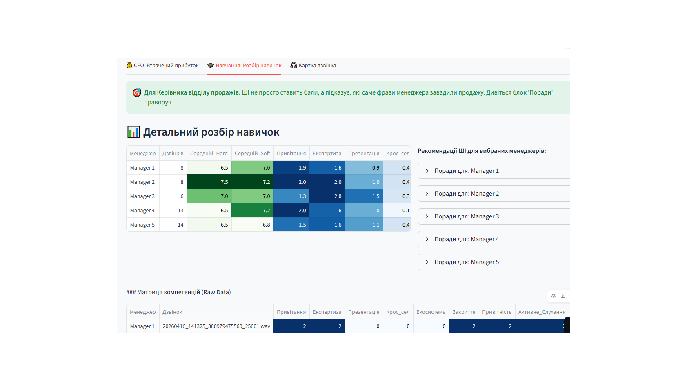Screen dimensions: 687x381
Task: Click the graduation cap icon on the Навчання tab
Action: pos(211,65)
